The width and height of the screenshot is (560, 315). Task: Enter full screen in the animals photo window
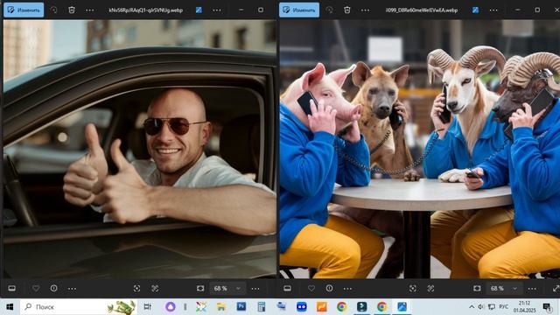coord(556,288)
